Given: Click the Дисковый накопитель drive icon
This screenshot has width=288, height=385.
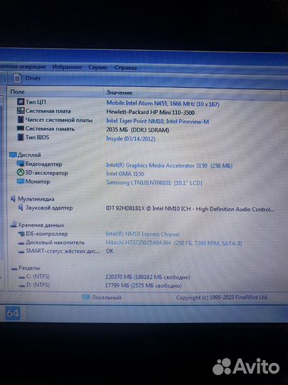Looking at the screenshot, I should [x=21, y=243].
